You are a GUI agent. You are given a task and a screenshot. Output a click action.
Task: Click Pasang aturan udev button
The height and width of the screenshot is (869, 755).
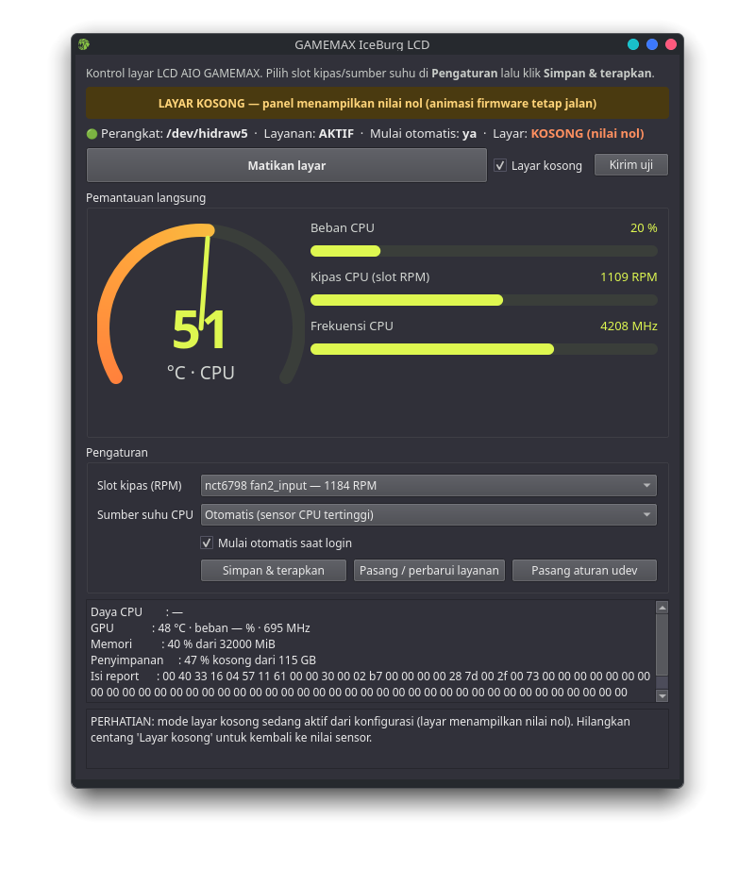[x=584, y=570]
